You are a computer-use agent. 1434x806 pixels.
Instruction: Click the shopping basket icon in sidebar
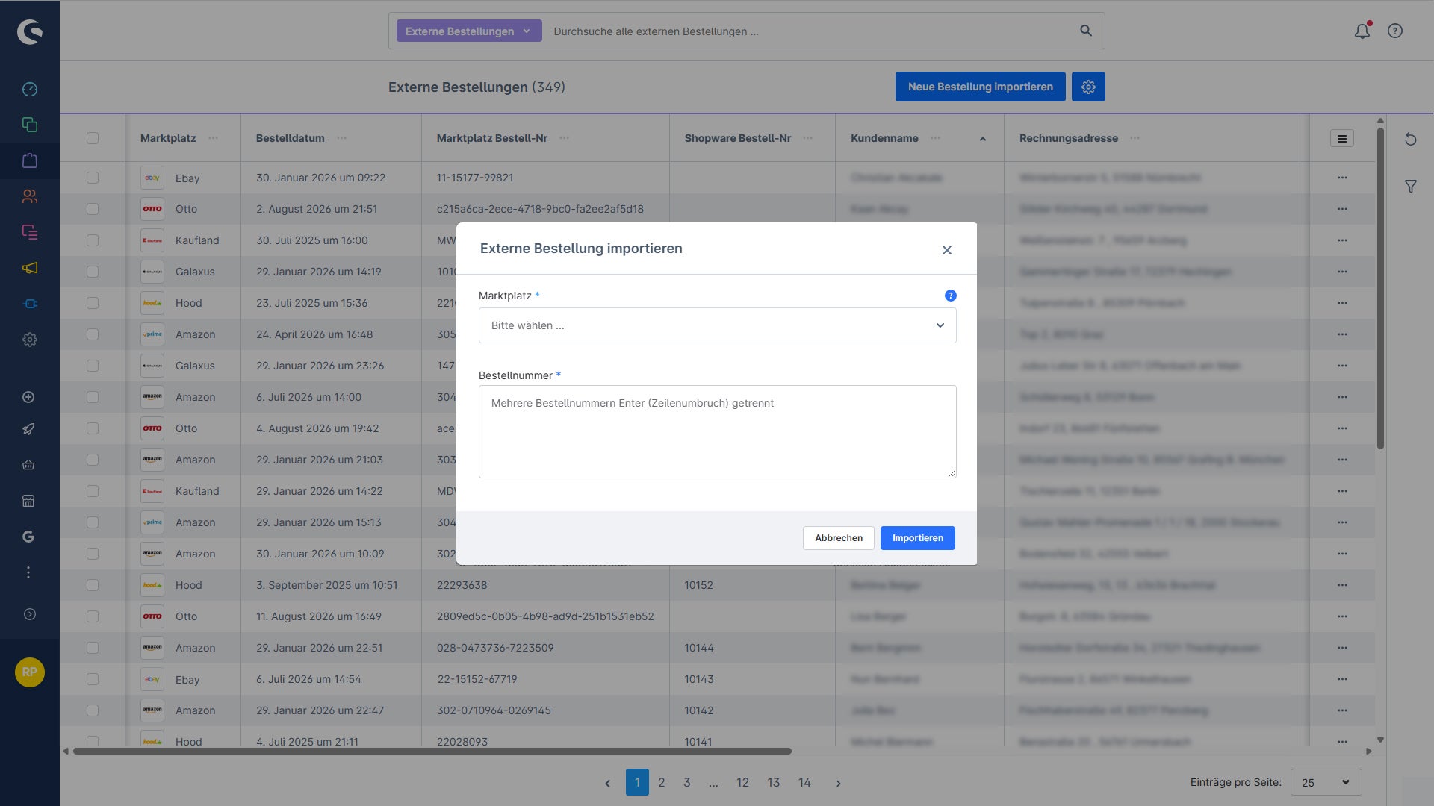(28, 465)
